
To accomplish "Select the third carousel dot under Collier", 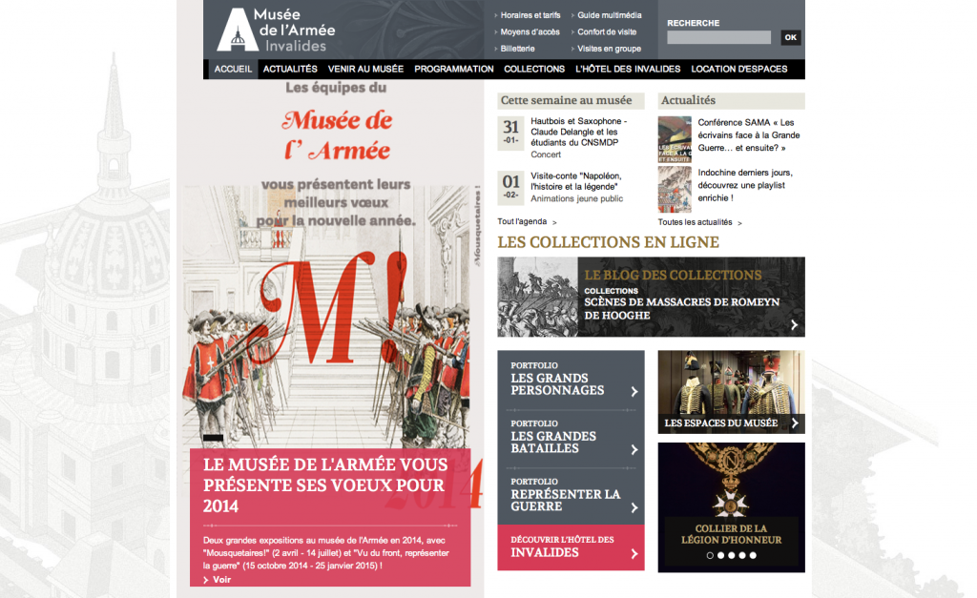I will [732, 556].
